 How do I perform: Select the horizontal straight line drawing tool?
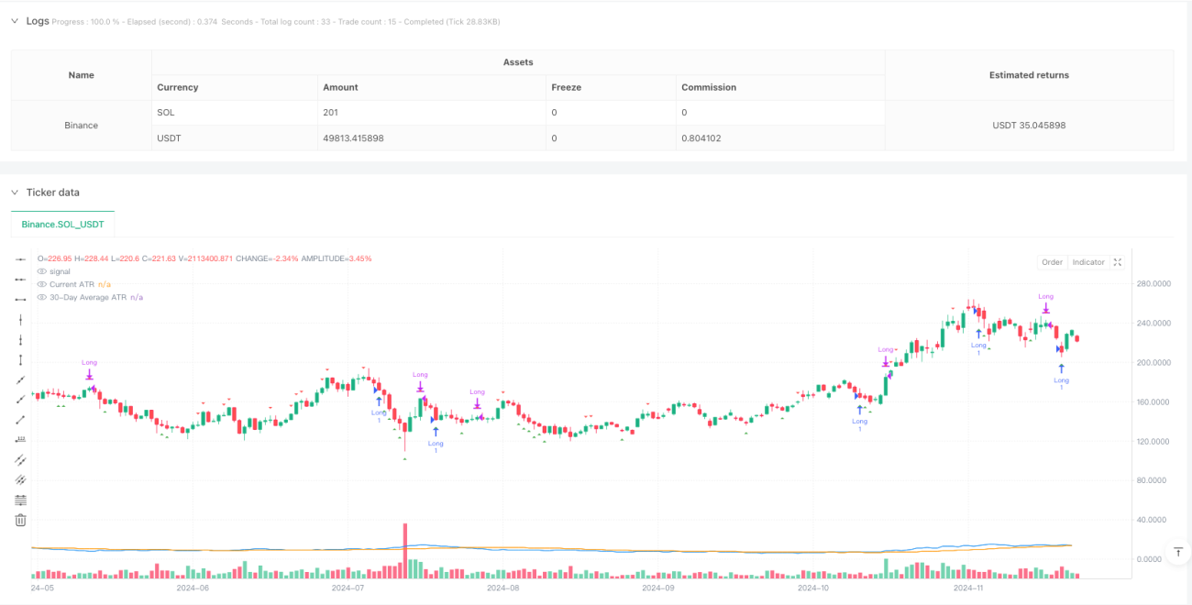[20, 259]
